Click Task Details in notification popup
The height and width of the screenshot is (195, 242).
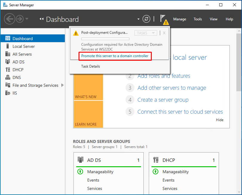pos(91,66)
